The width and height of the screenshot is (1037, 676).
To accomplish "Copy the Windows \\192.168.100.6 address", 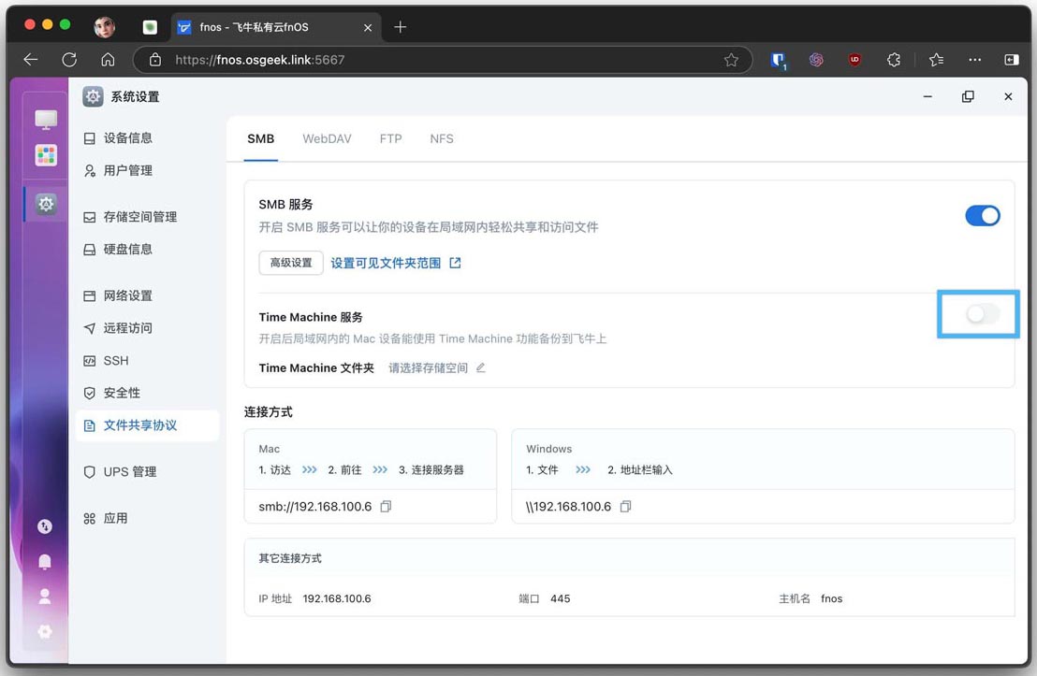I will (x=625, y=507).
